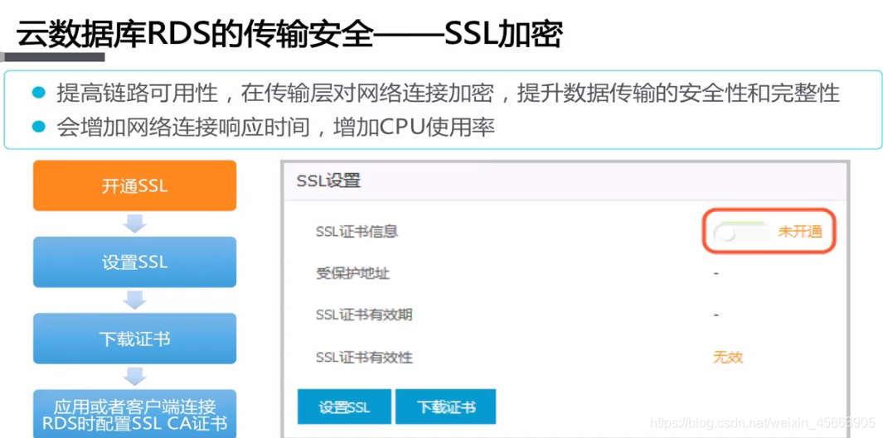
Task: Click the 无效 validity status text
Action: 728,357
